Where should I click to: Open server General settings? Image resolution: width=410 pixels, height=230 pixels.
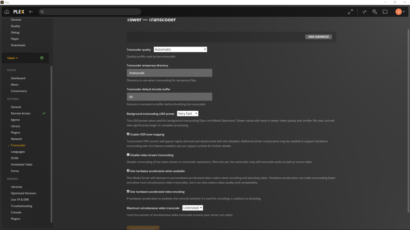point(16,107)
